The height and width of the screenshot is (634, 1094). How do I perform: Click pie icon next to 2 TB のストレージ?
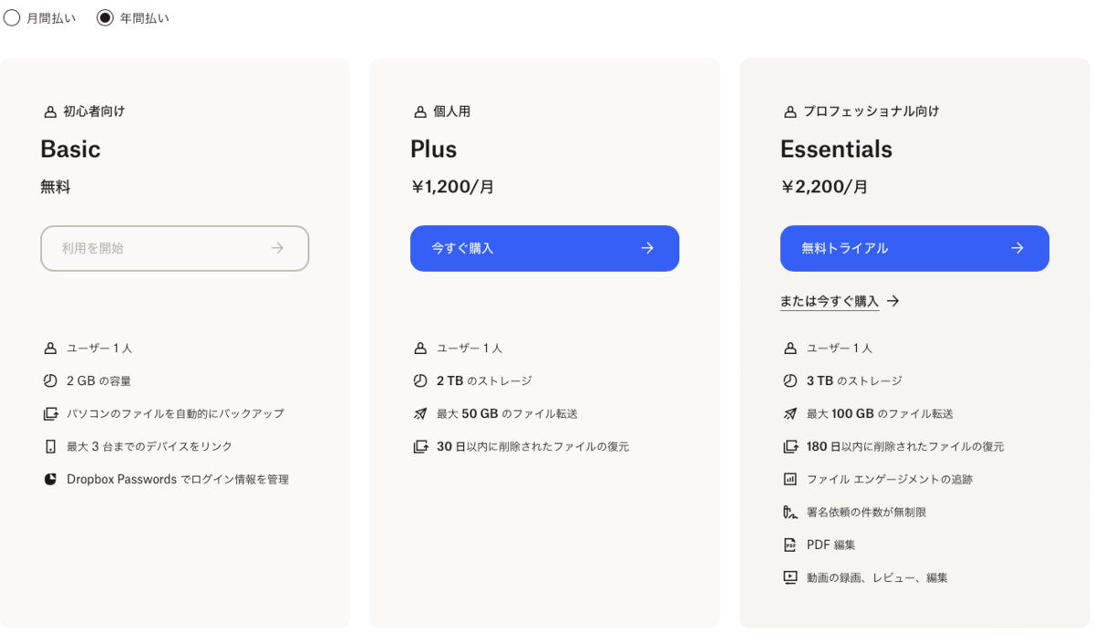(420, 381)
